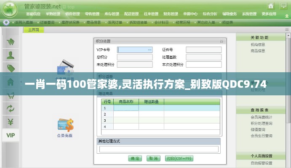Open 商品信息 in 关联功能 panel

[x=258, y=51]
